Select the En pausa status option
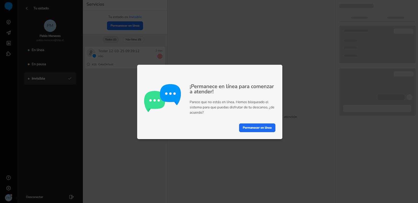 pos(50,64)
